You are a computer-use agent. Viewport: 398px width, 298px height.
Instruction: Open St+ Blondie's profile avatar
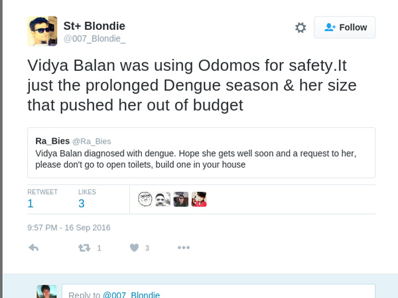pos(42,31)
